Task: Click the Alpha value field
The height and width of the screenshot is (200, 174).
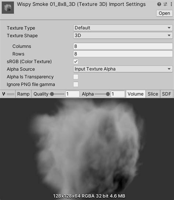Action: pyautogui.click(x=117, y=94)
